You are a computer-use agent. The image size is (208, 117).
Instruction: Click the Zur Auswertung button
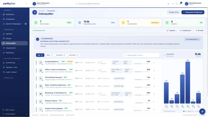tap(192, 39)
